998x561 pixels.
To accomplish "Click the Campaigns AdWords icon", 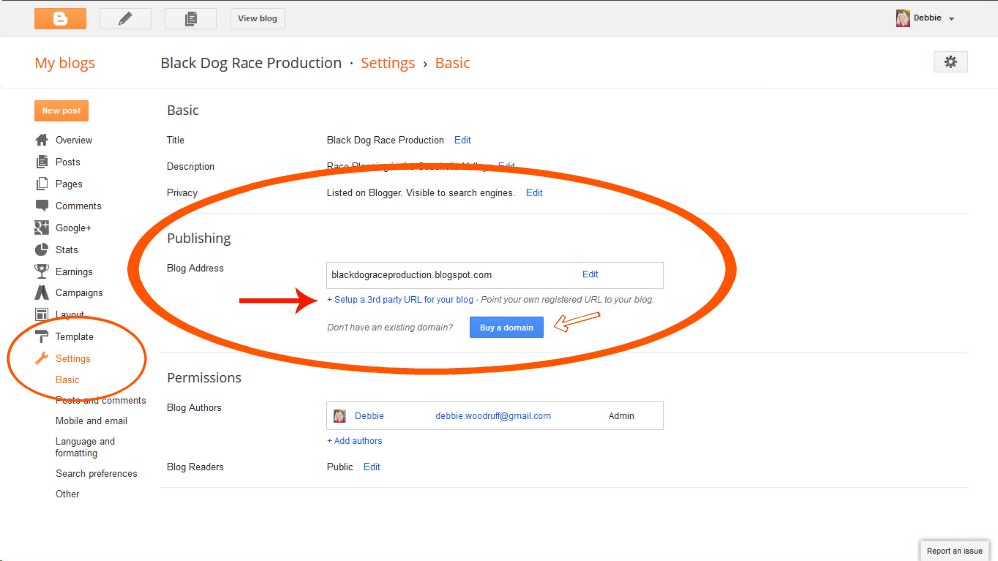I will pyautogui.click(x=41, y=292).
